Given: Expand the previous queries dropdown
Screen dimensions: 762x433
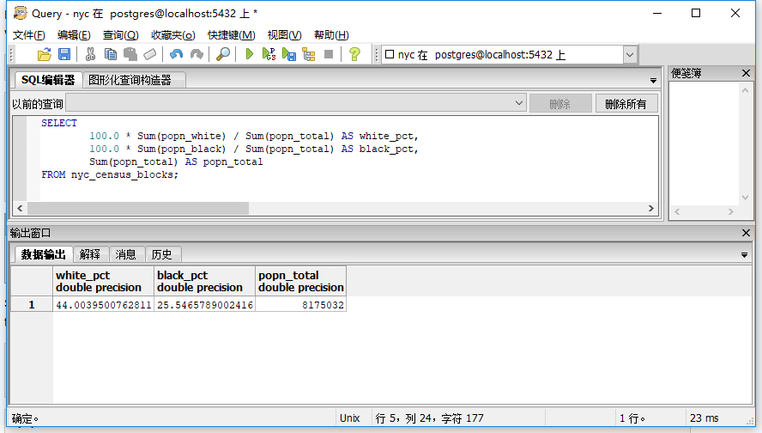Looking at the screenshot, I should tap(519, 103).
